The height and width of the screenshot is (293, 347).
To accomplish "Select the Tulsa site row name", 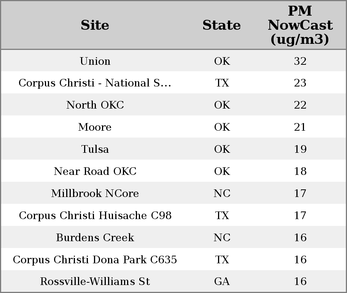I will tap(95, 149).
